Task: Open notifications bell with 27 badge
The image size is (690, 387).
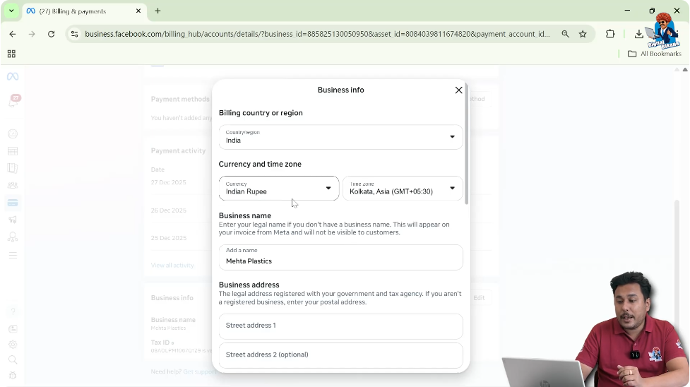Action: coord(13,102)
